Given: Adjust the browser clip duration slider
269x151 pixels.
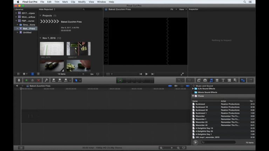Looking at the screenshot, I should pyautogui.click(x=83, y=74).
